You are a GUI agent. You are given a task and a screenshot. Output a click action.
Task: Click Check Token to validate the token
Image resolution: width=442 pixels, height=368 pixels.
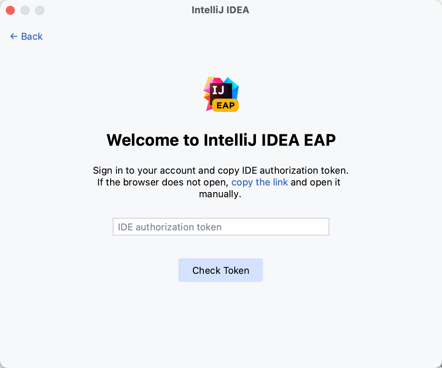point(220,270)
